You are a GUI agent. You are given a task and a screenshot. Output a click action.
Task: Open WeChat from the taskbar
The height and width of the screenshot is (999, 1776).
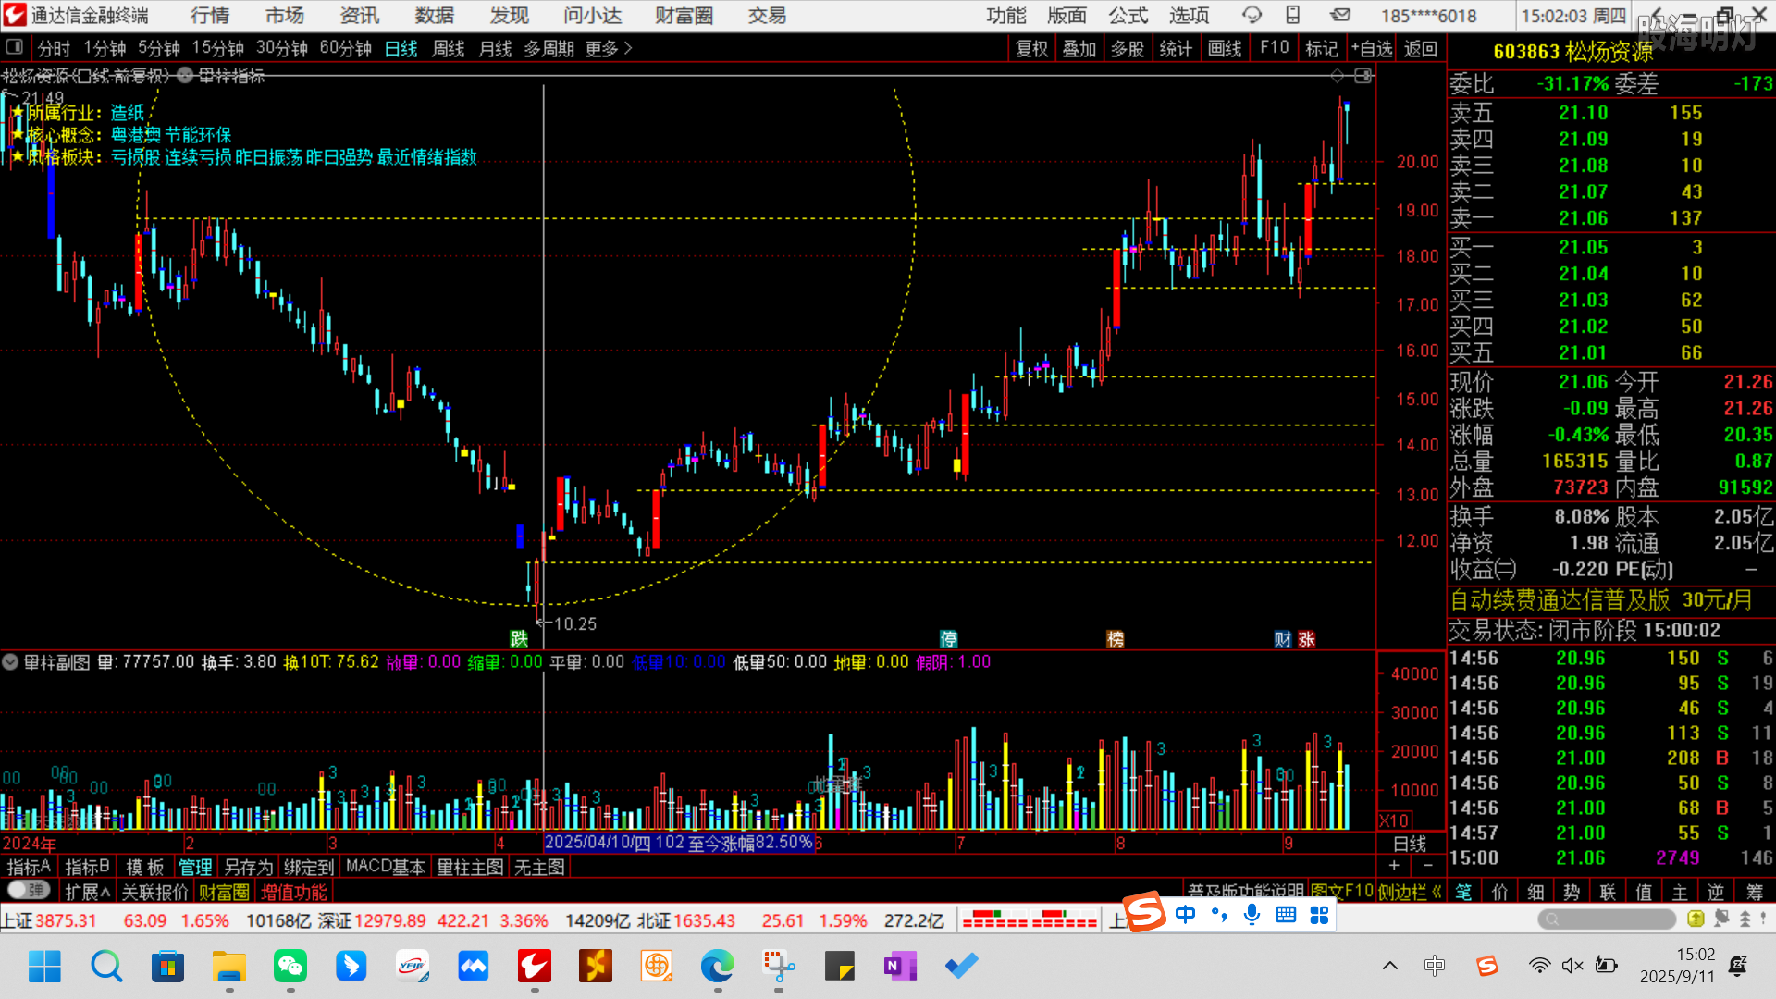pos(290,966)
